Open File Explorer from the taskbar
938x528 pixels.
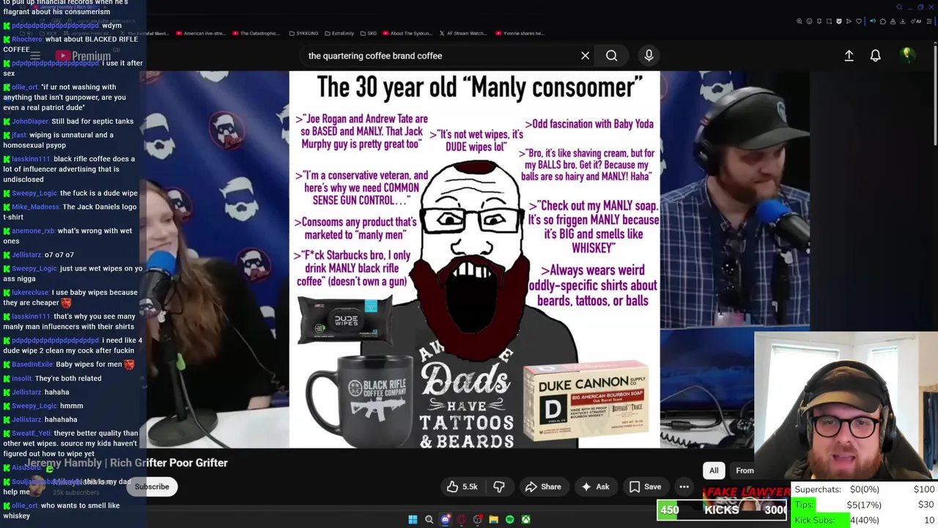[x=493, y=519]
